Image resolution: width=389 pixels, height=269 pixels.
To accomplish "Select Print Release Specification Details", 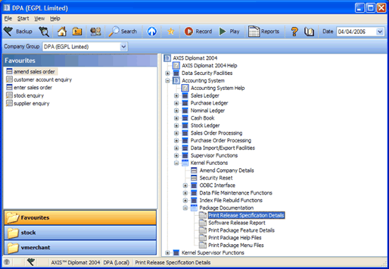I will point(246,215).
